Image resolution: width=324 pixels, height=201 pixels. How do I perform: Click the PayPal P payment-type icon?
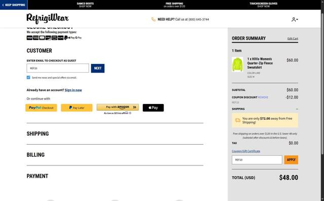pyautogui.click(x=66, y=38)
